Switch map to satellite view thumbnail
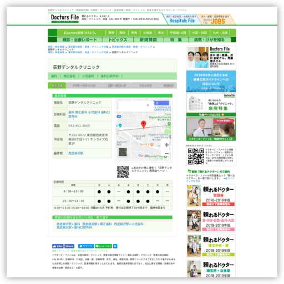284x284 pixels. point(123,152)
